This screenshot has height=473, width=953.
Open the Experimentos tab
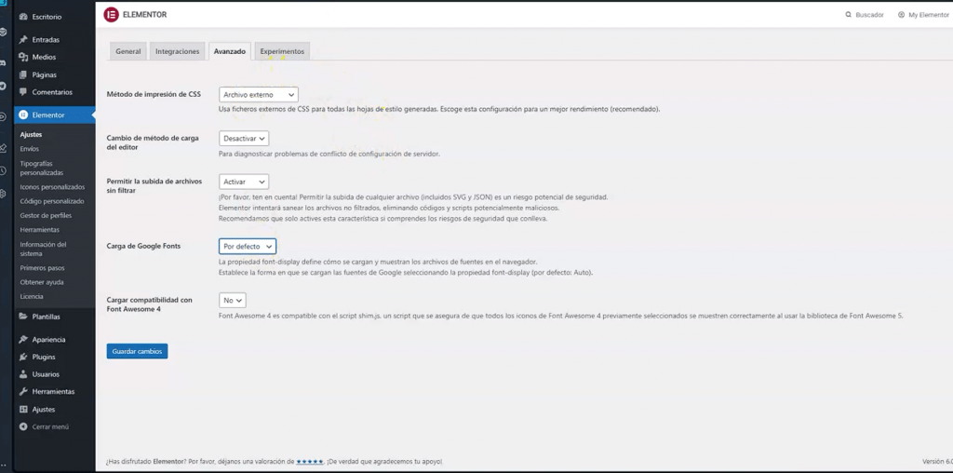282,52
